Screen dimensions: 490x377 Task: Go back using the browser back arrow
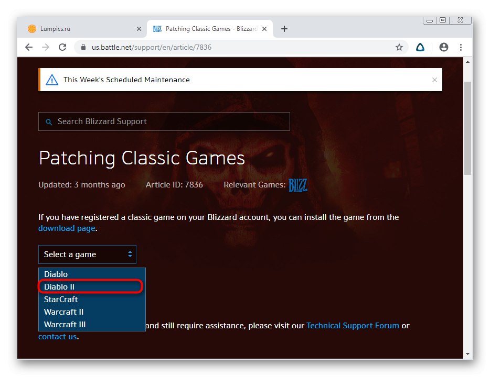pos(29,47)
